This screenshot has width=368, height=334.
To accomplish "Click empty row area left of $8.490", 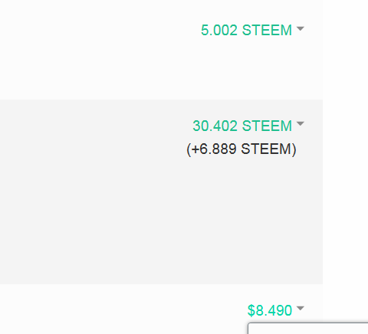I will [123, 310].
